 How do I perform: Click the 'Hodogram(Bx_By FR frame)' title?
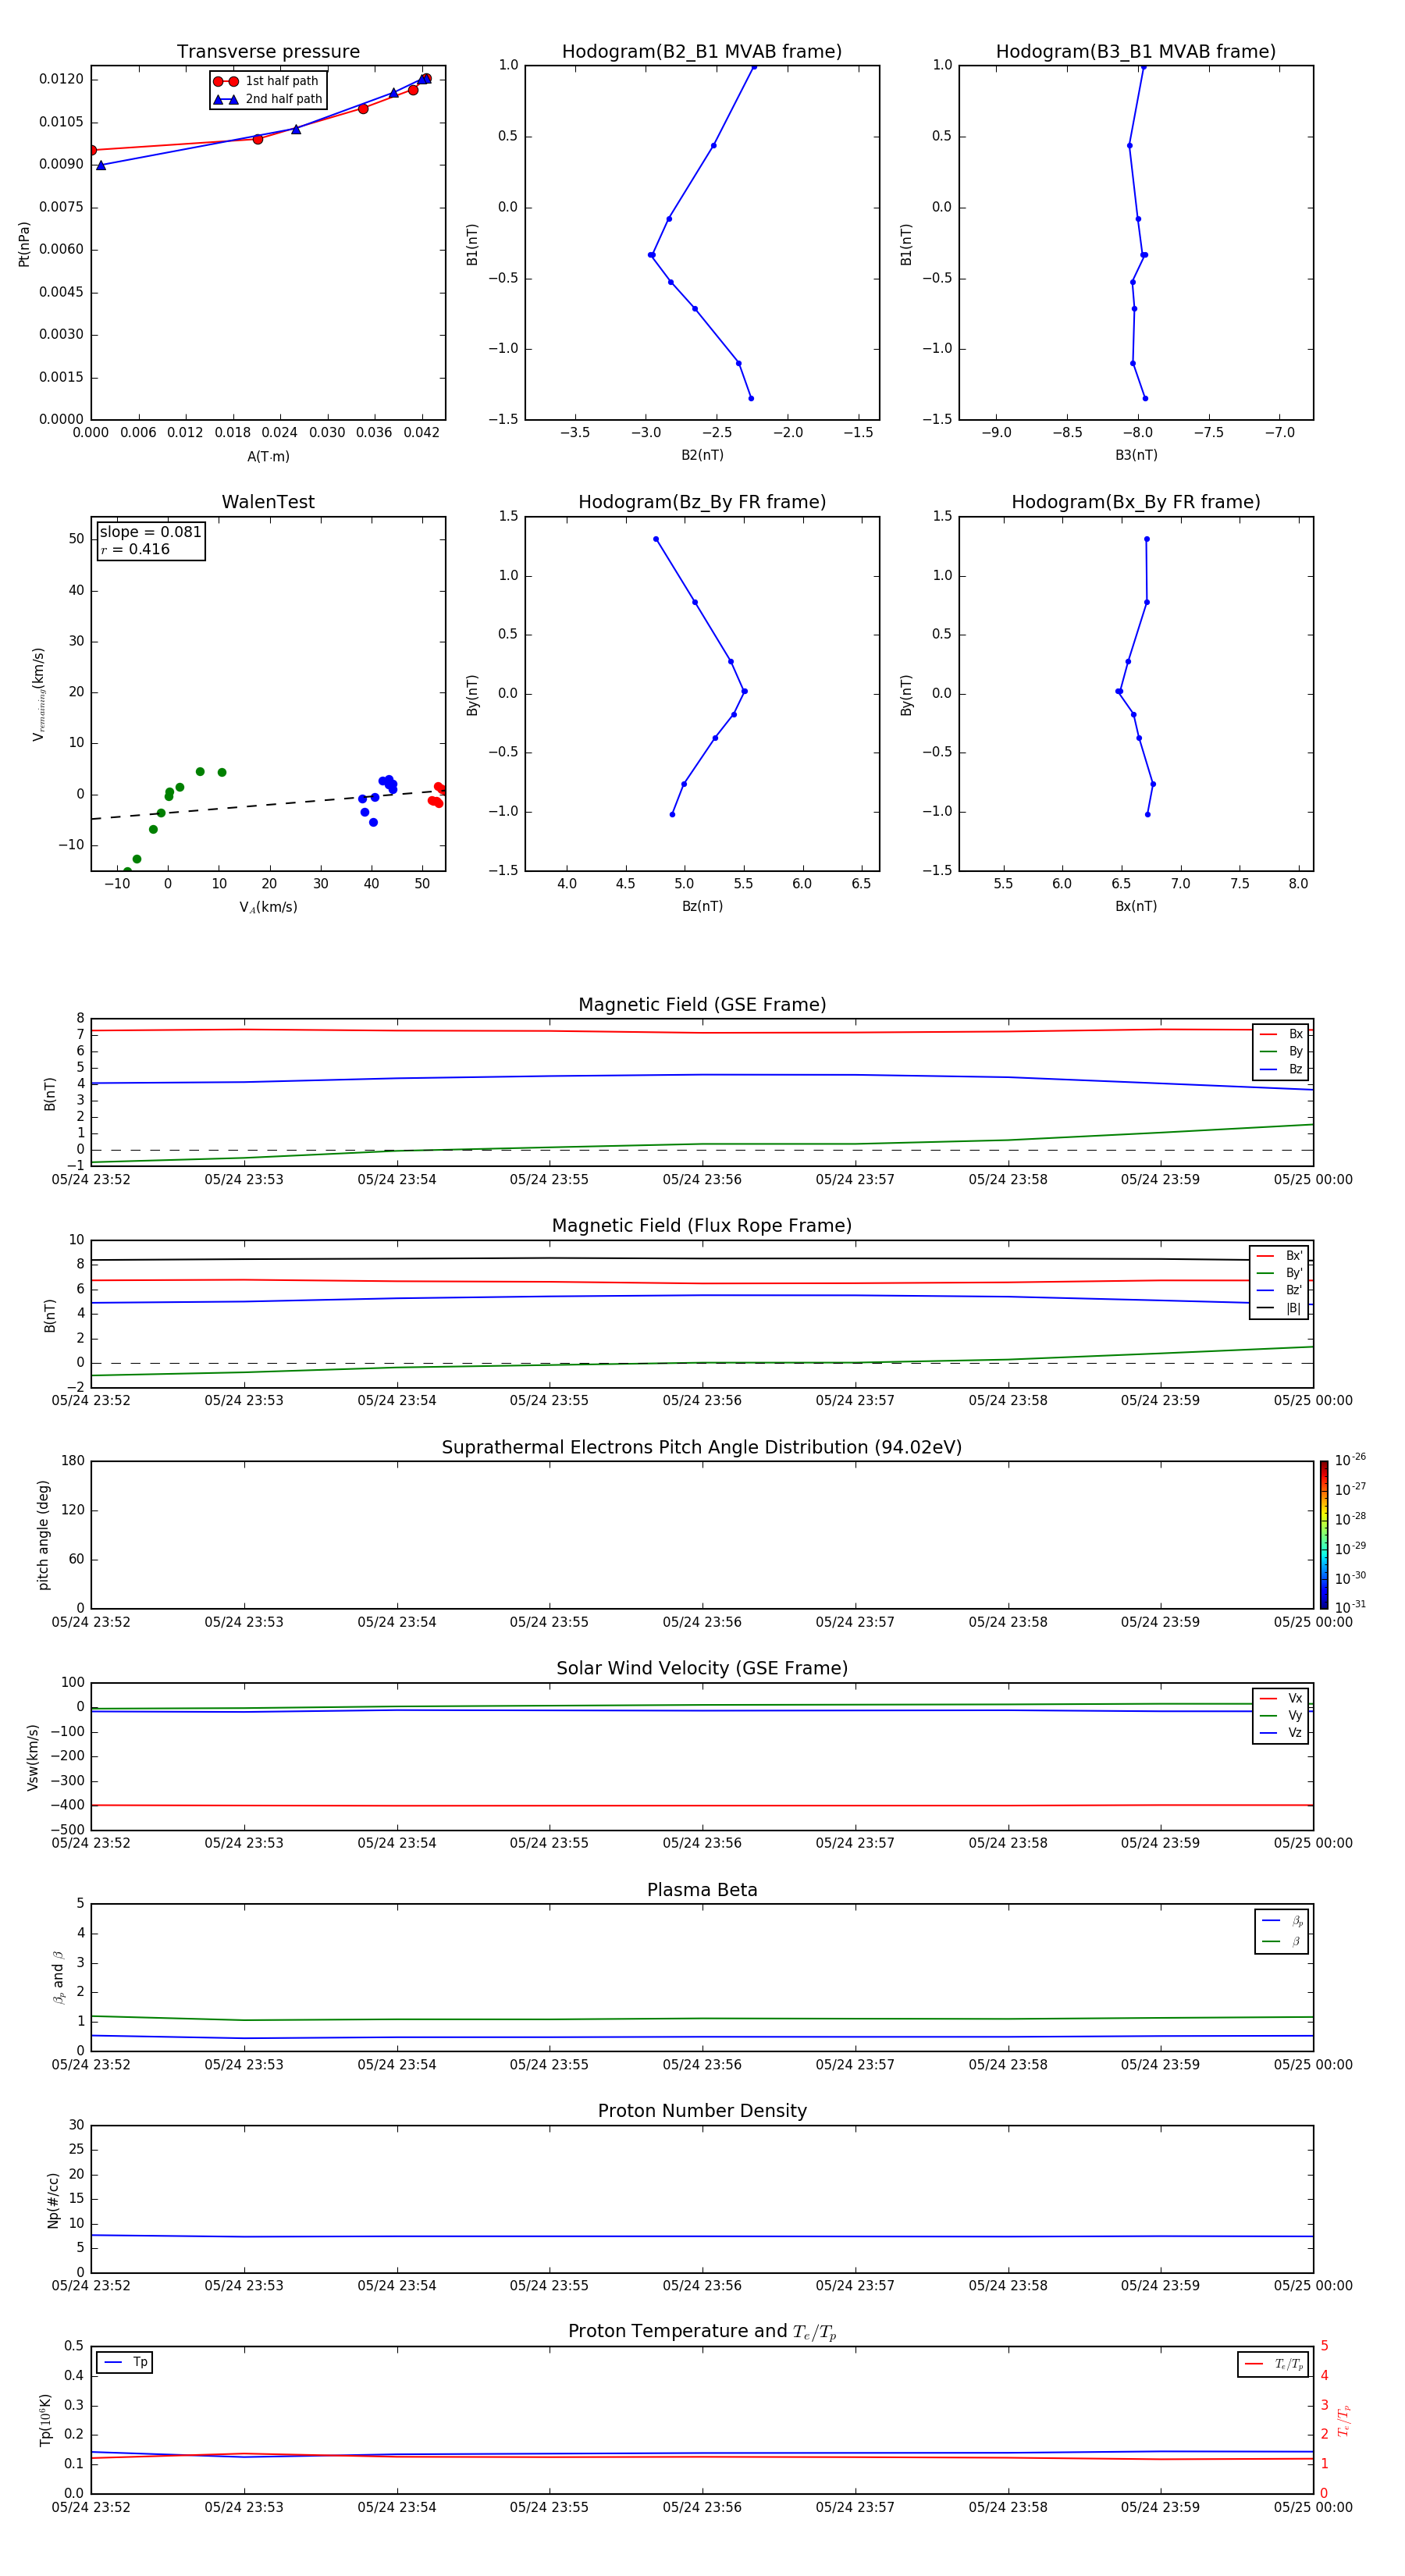click(1136, 502)
